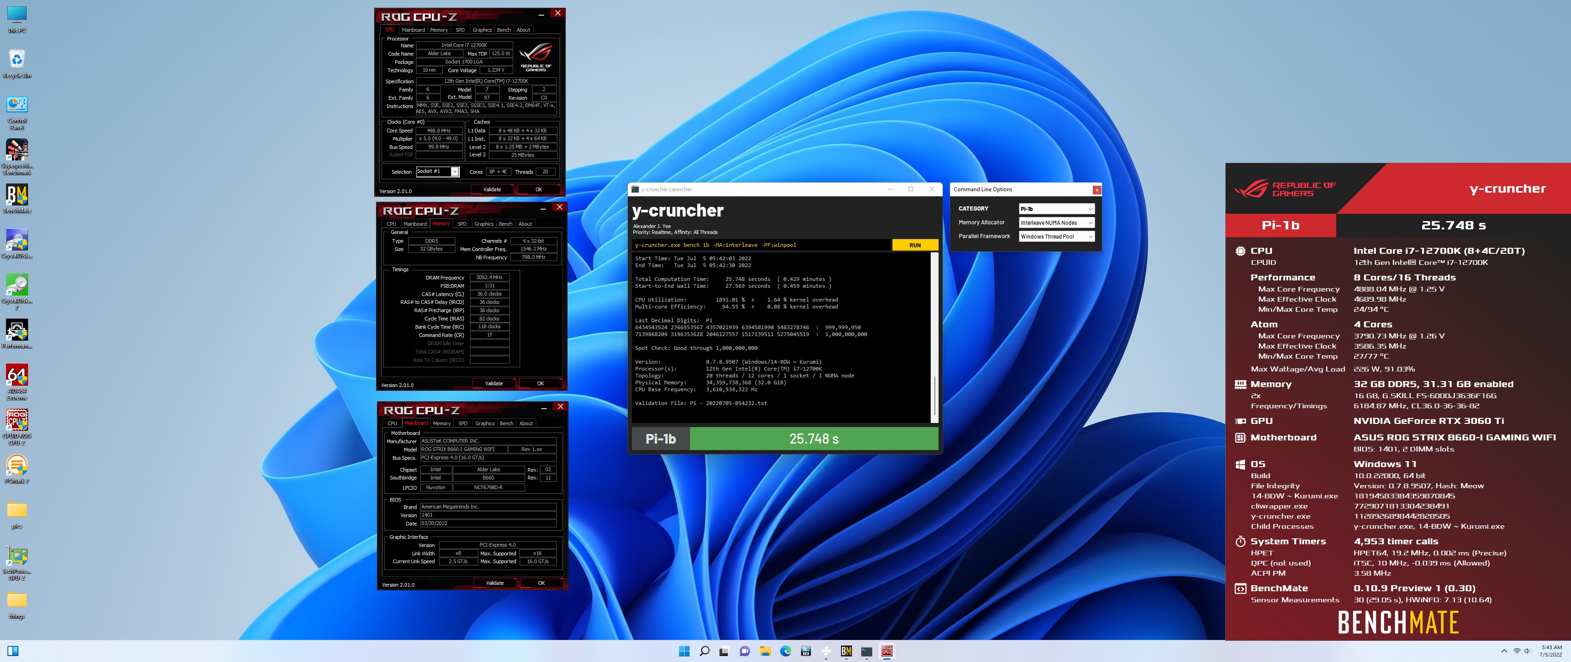
Task: Open CPUID ROG CPU-Z desktop shortcut
Action: pos(17,428)
